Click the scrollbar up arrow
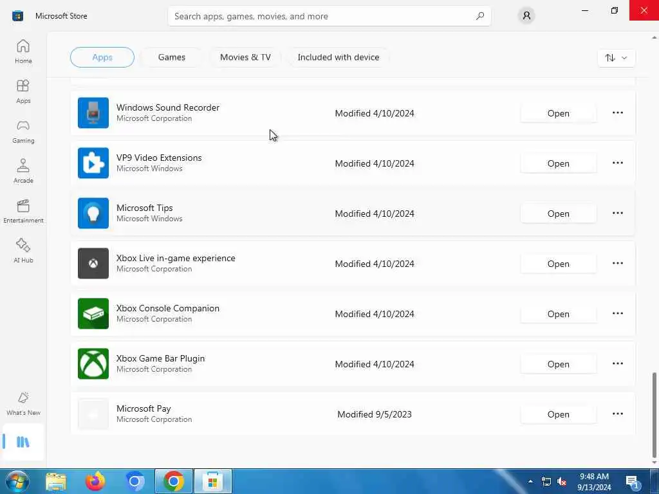Screen dimensions: 659x494 point(654,38)
